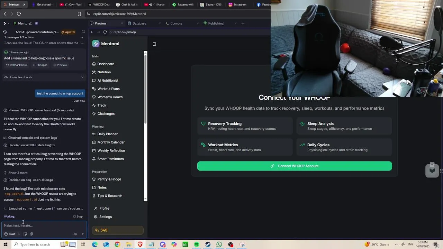Screen dimensions: 443x249
Task: Click the Mentoral logo icon
Action: click(x=96, y=44)
